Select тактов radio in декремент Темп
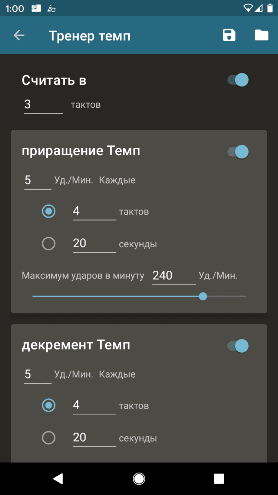The width and height of the screenshot is (278, 495). pos(49,406)
